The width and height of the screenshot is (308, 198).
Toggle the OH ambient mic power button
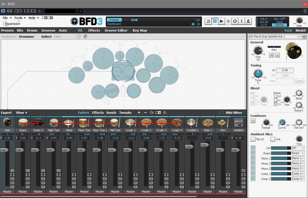coord(253,148)
